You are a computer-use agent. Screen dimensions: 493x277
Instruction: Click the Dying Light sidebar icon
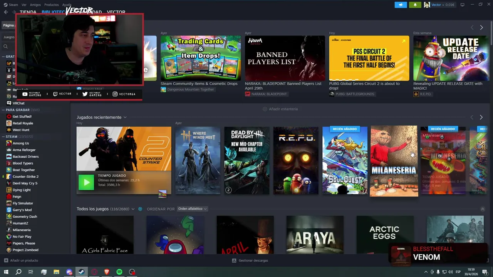(x=9, y=190)
